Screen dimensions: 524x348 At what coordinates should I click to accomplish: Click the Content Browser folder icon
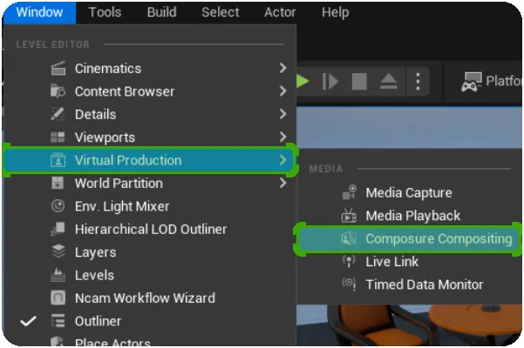tap(58, 91)
